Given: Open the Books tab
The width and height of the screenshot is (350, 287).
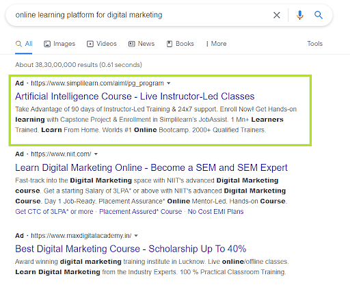Looking at the screenshot, I should pos(180,44).
